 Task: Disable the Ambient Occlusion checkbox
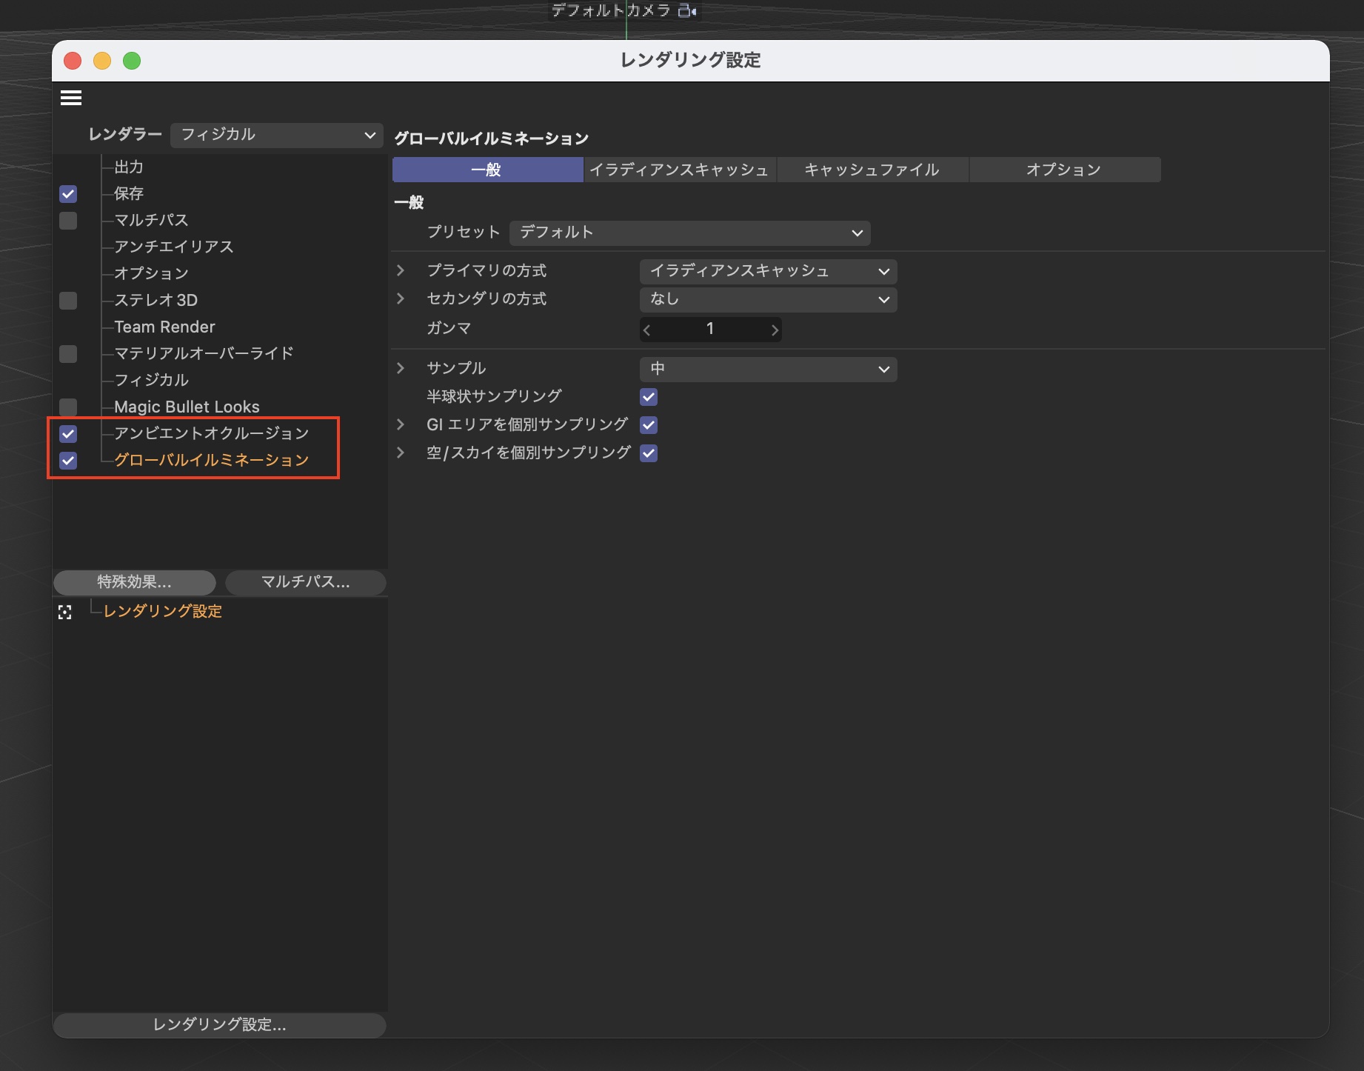point(68,434)
